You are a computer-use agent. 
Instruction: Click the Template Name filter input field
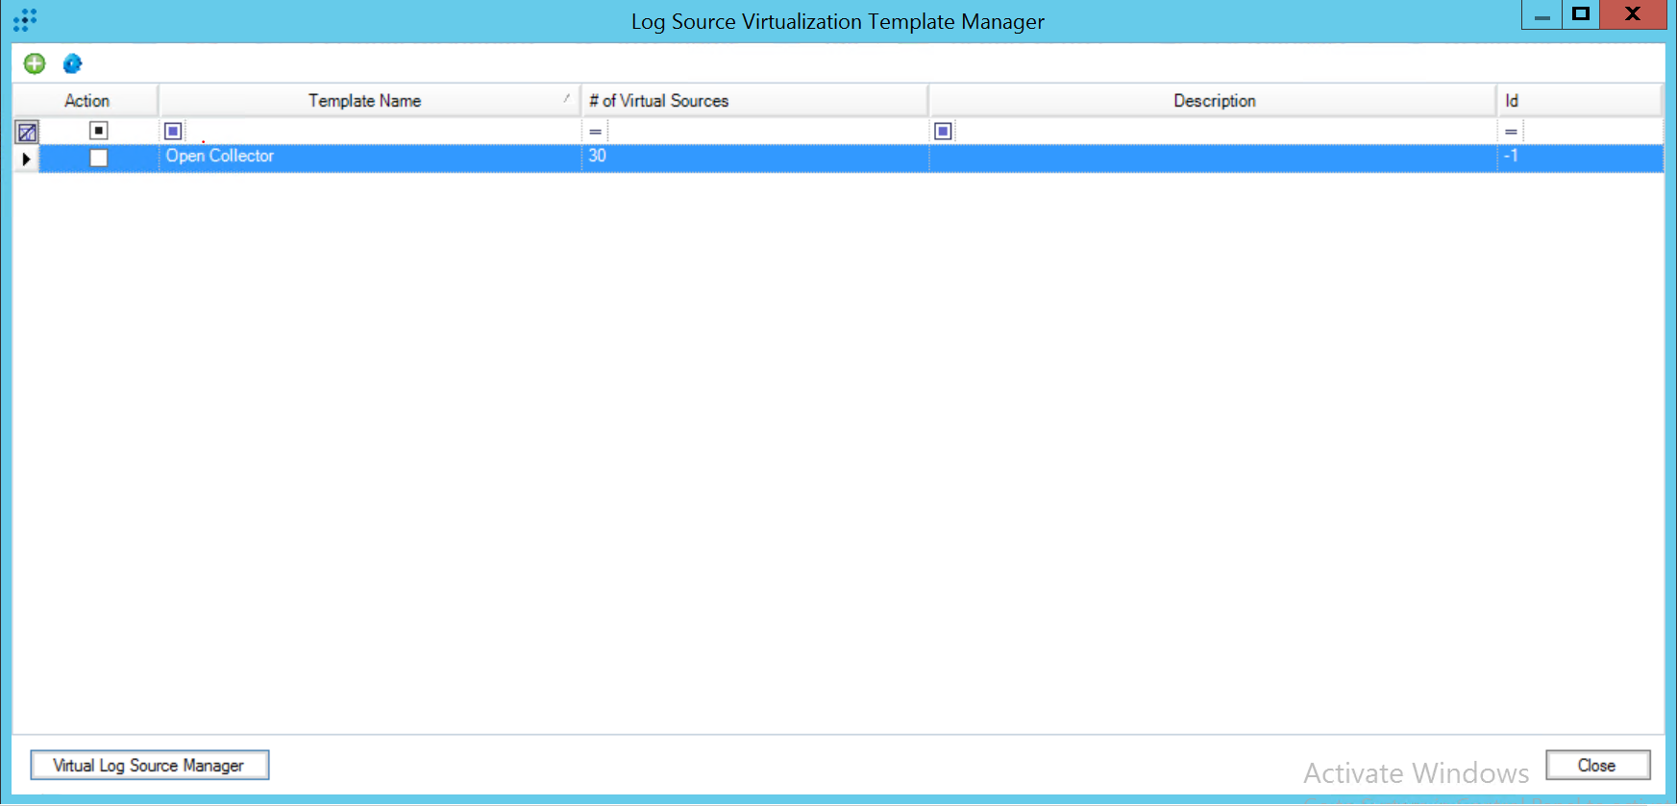click(380, 132)
